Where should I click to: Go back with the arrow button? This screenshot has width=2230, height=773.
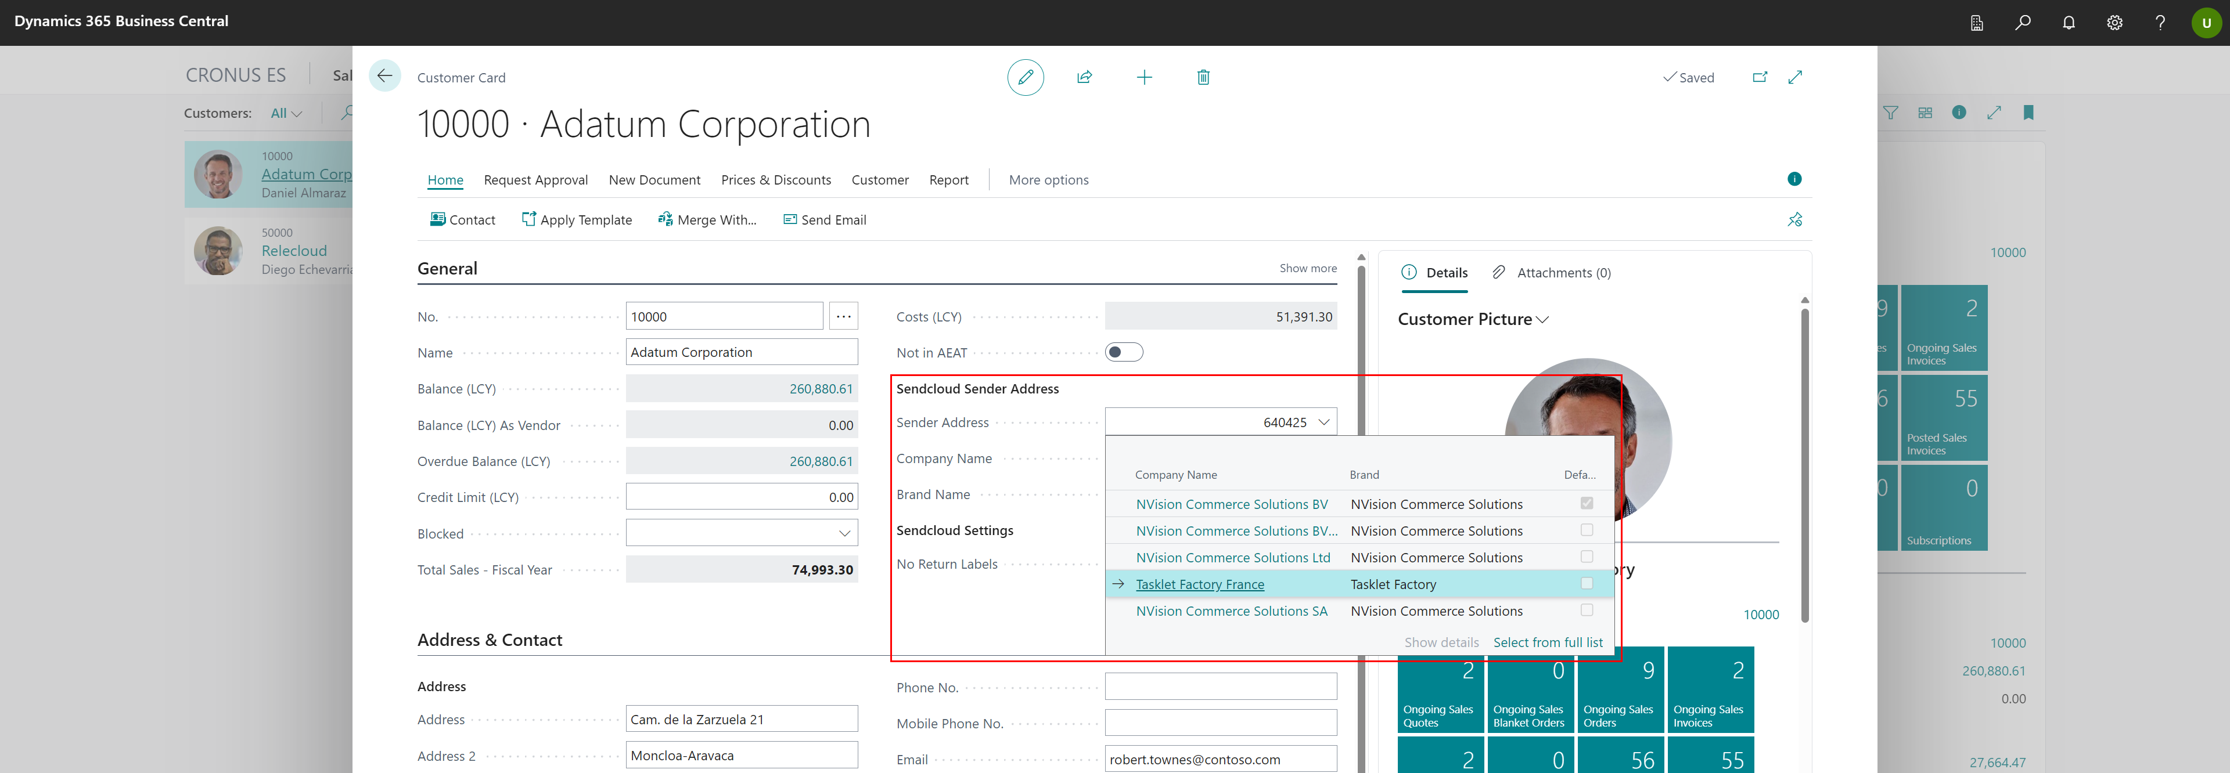385,76
